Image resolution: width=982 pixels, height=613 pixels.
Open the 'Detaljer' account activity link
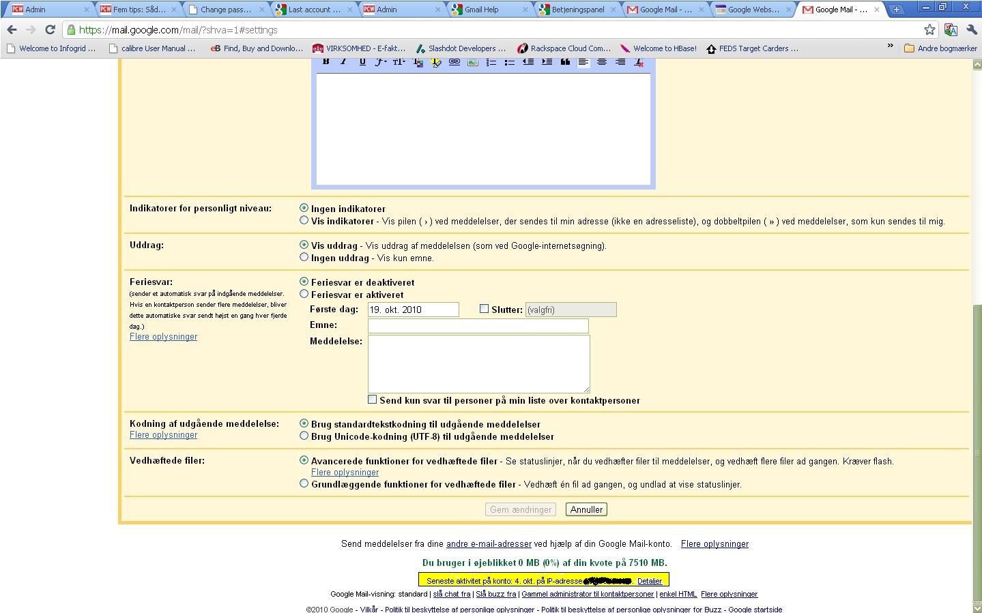[650, 581]
